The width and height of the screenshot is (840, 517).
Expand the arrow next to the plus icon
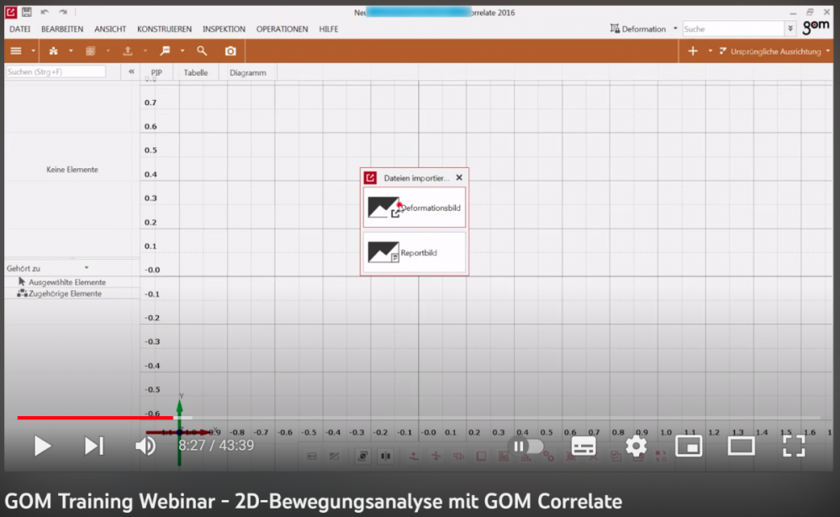[x=710, y=51]
